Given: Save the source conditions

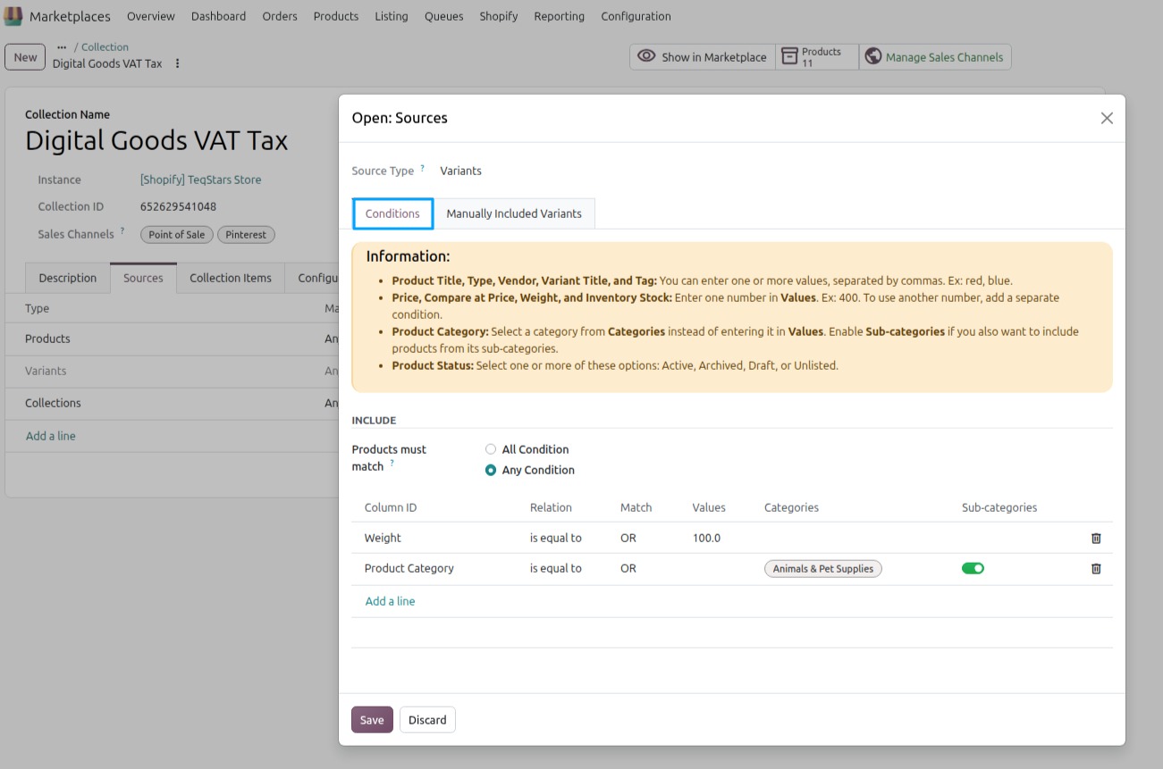Looking at the screenshot, I should (x=372, y=720).
